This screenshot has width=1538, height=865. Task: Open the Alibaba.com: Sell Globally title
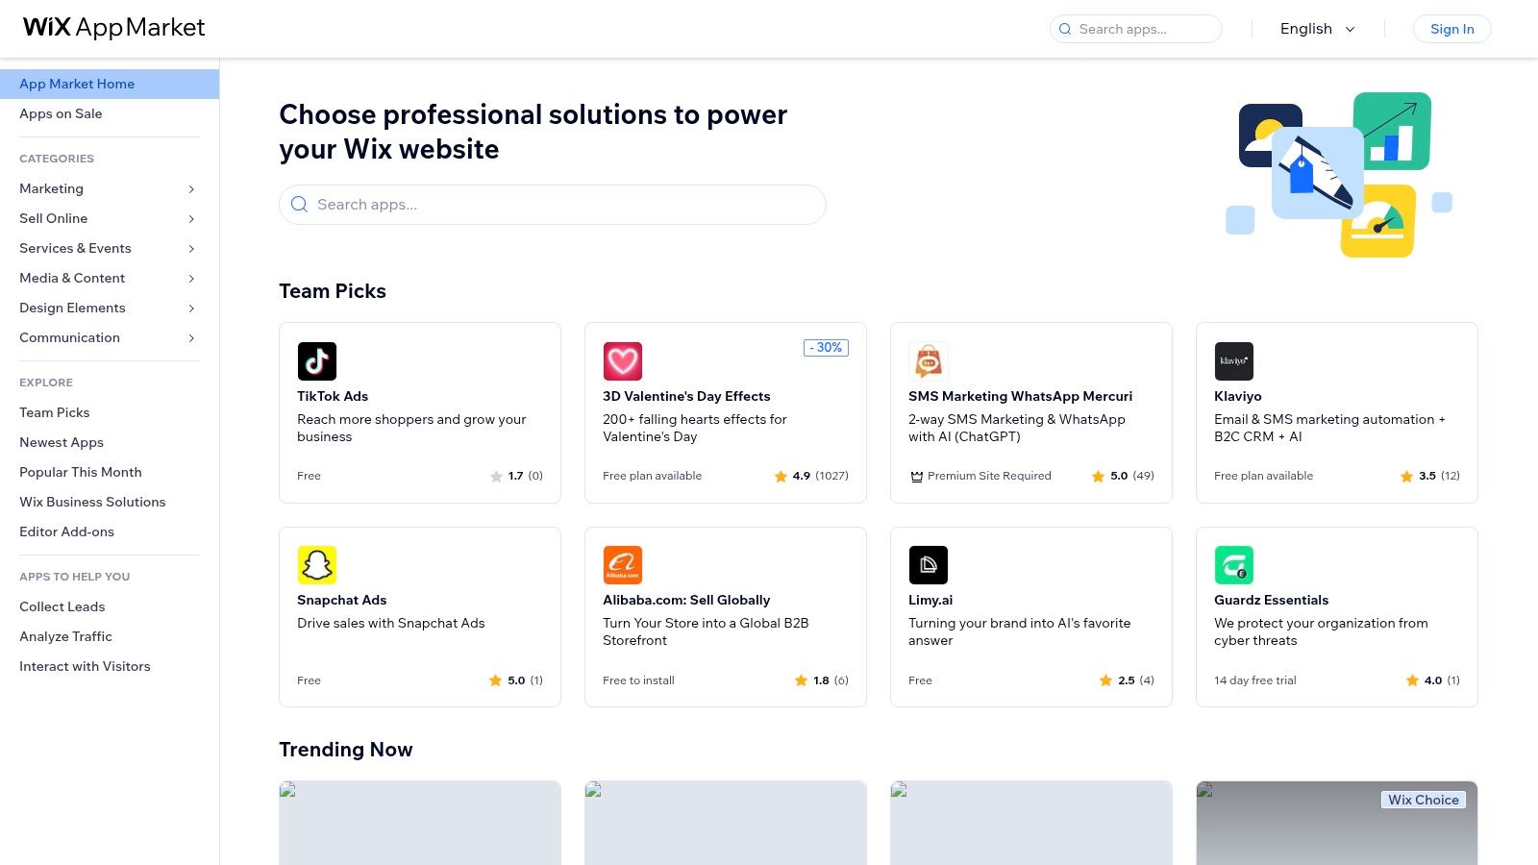click(x=686, y=600)
